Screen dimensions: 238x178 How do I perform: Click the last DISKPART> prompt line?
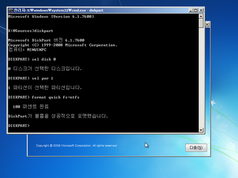pyautogui.click(x=19, y=126)
